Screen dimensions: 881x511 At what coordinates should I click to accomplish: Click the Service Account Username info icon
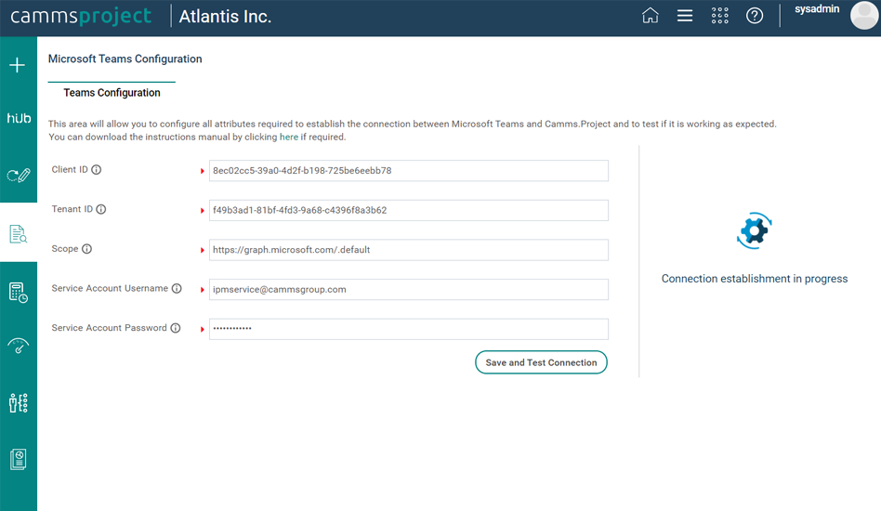click(177, 289)
